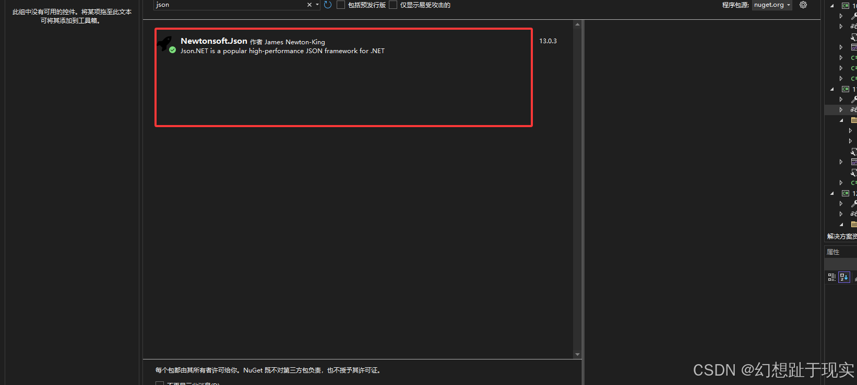Click the author name James Newton-King

click(x=294, y=42)
